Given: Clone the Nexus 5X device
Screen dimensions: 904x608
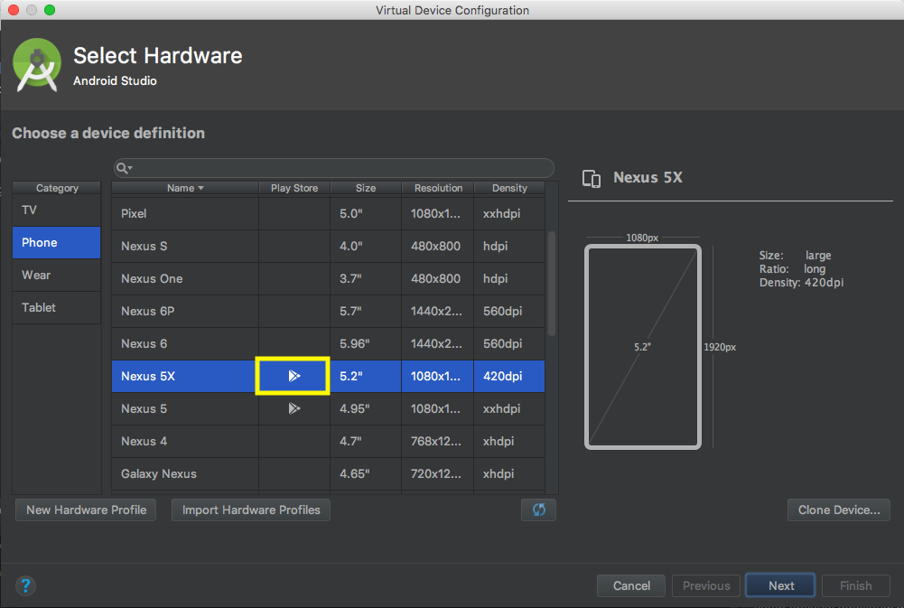Looking at the screenshot, I should coord(838,510).
